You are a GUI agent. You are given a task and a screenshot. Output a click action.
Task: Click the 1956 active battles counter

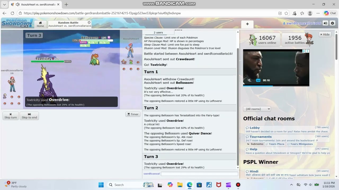click(x=295, y=40)
